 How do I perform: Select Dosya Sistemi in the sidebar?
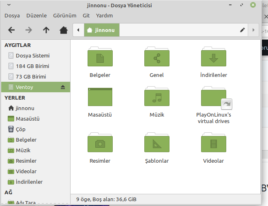[x=36, y=55]
